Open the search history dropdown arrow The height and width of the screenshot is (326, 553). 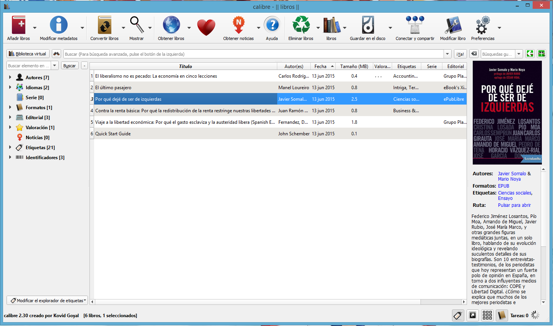pos(447,54)
